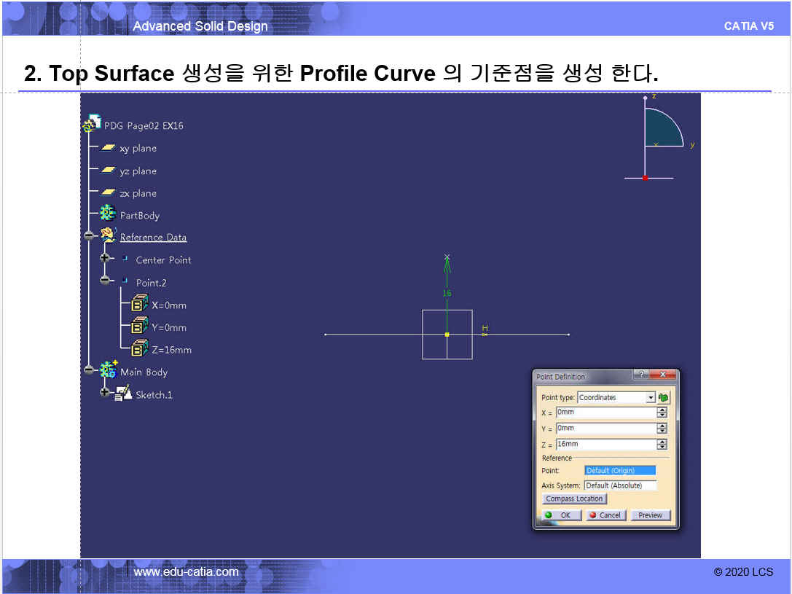Screen dimensions: 792x594
Task: Click the compass red base point
Action: (645, 178)
